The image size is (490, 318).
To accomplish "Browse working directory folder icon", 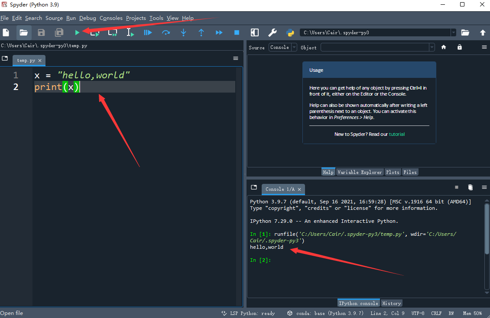I will [x=465, y=32].
